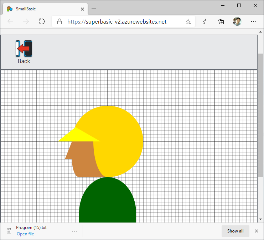Click the Back arrow icon
Screen dimensions: 264x240
[x=24, y=49]
